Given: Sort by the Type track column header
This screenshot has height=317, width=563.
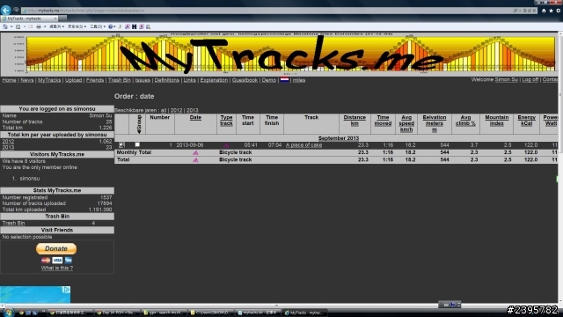Looking at the screenshot, I should pyautogui.click(x=226, y=121).
